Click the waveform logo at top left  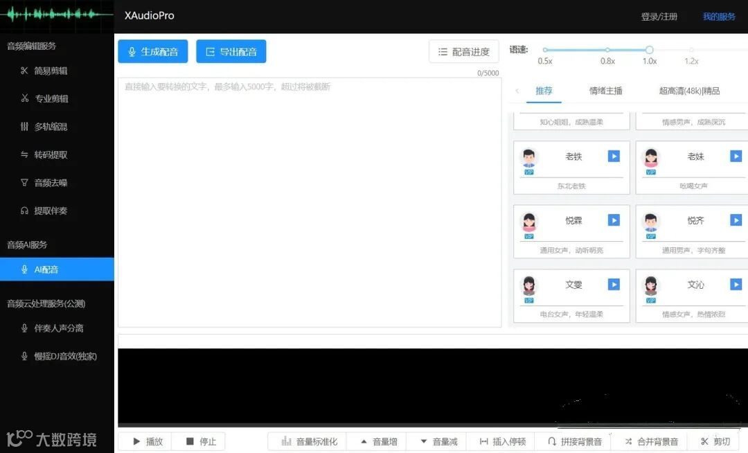click(57, 15)
